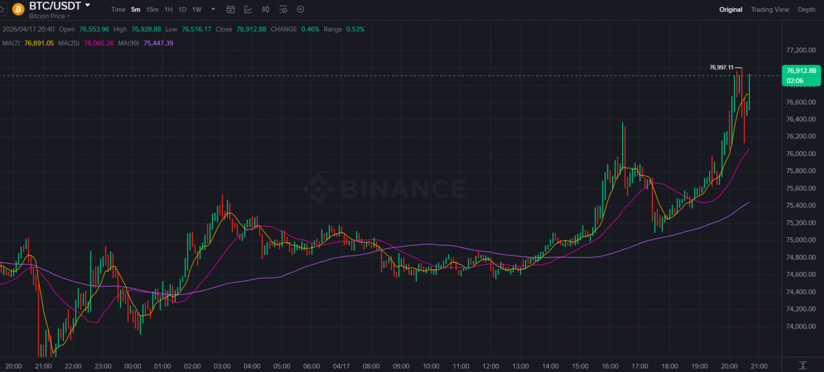Switch to the Trading View tab
The height and width of the screenshot is (372, 824).
click(x=769, y=9)
